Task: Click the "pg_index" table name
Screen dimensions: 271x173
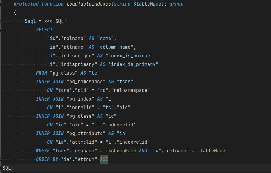Action: (x=80, y=99)
